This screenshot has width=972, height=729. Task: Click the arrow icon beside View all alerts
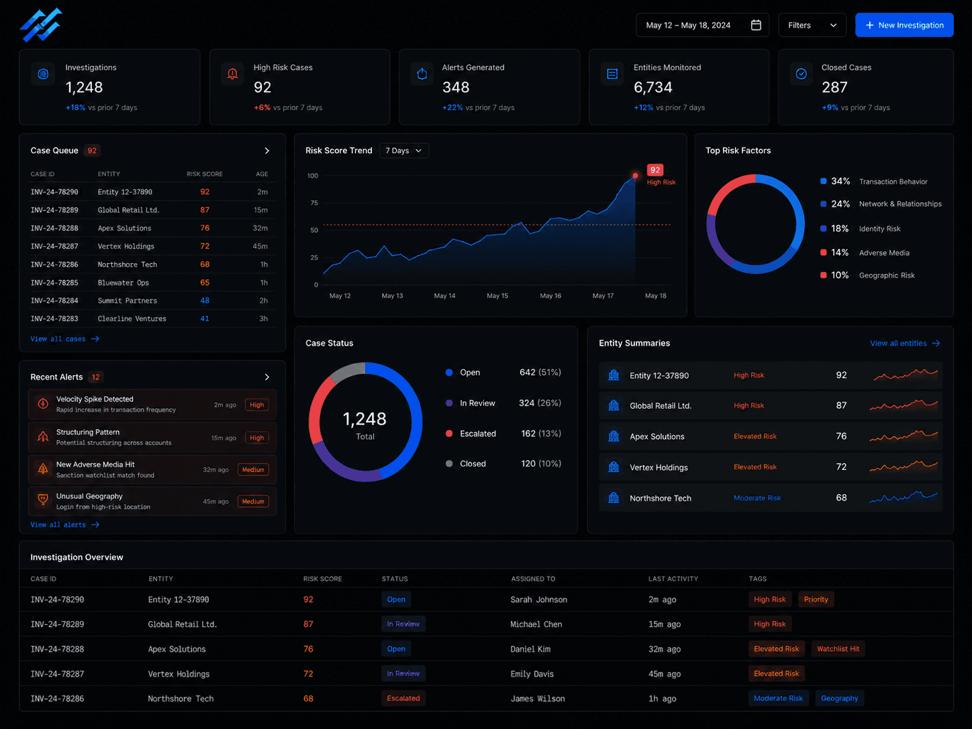coord(95,525)
